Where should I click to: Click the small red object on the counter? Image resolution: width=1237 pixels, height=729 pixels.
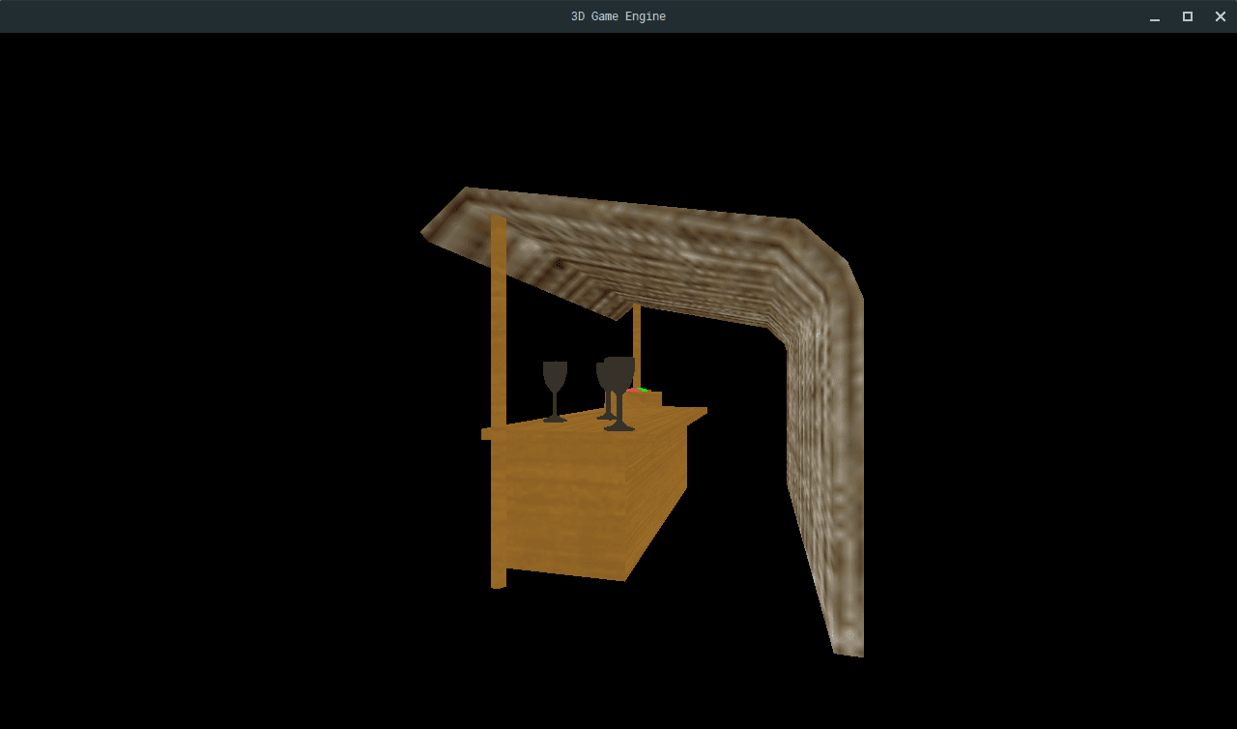[x=633, y=391]
